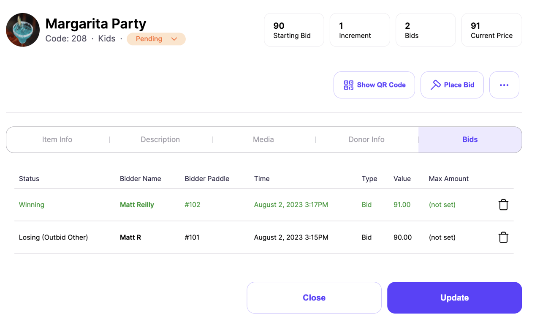
Task: View the Donor Info tab
Action: click(366, 139)
